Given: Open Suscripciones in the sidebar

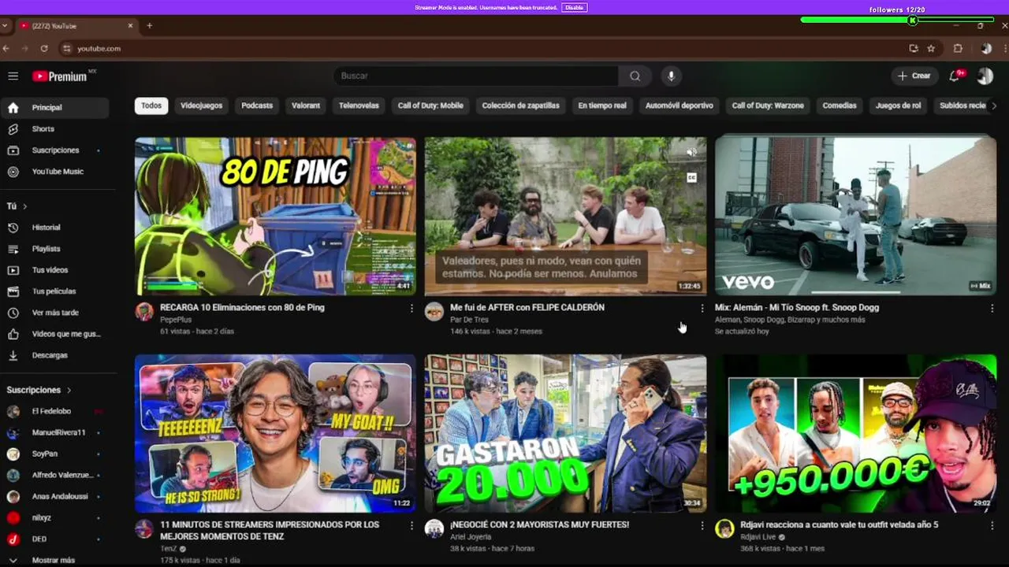Looking at the screenshot, I should 55,150.
